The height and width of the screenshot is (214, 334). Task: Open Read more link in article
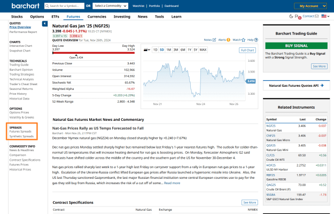pyautogui.click(x=172, y=183)
